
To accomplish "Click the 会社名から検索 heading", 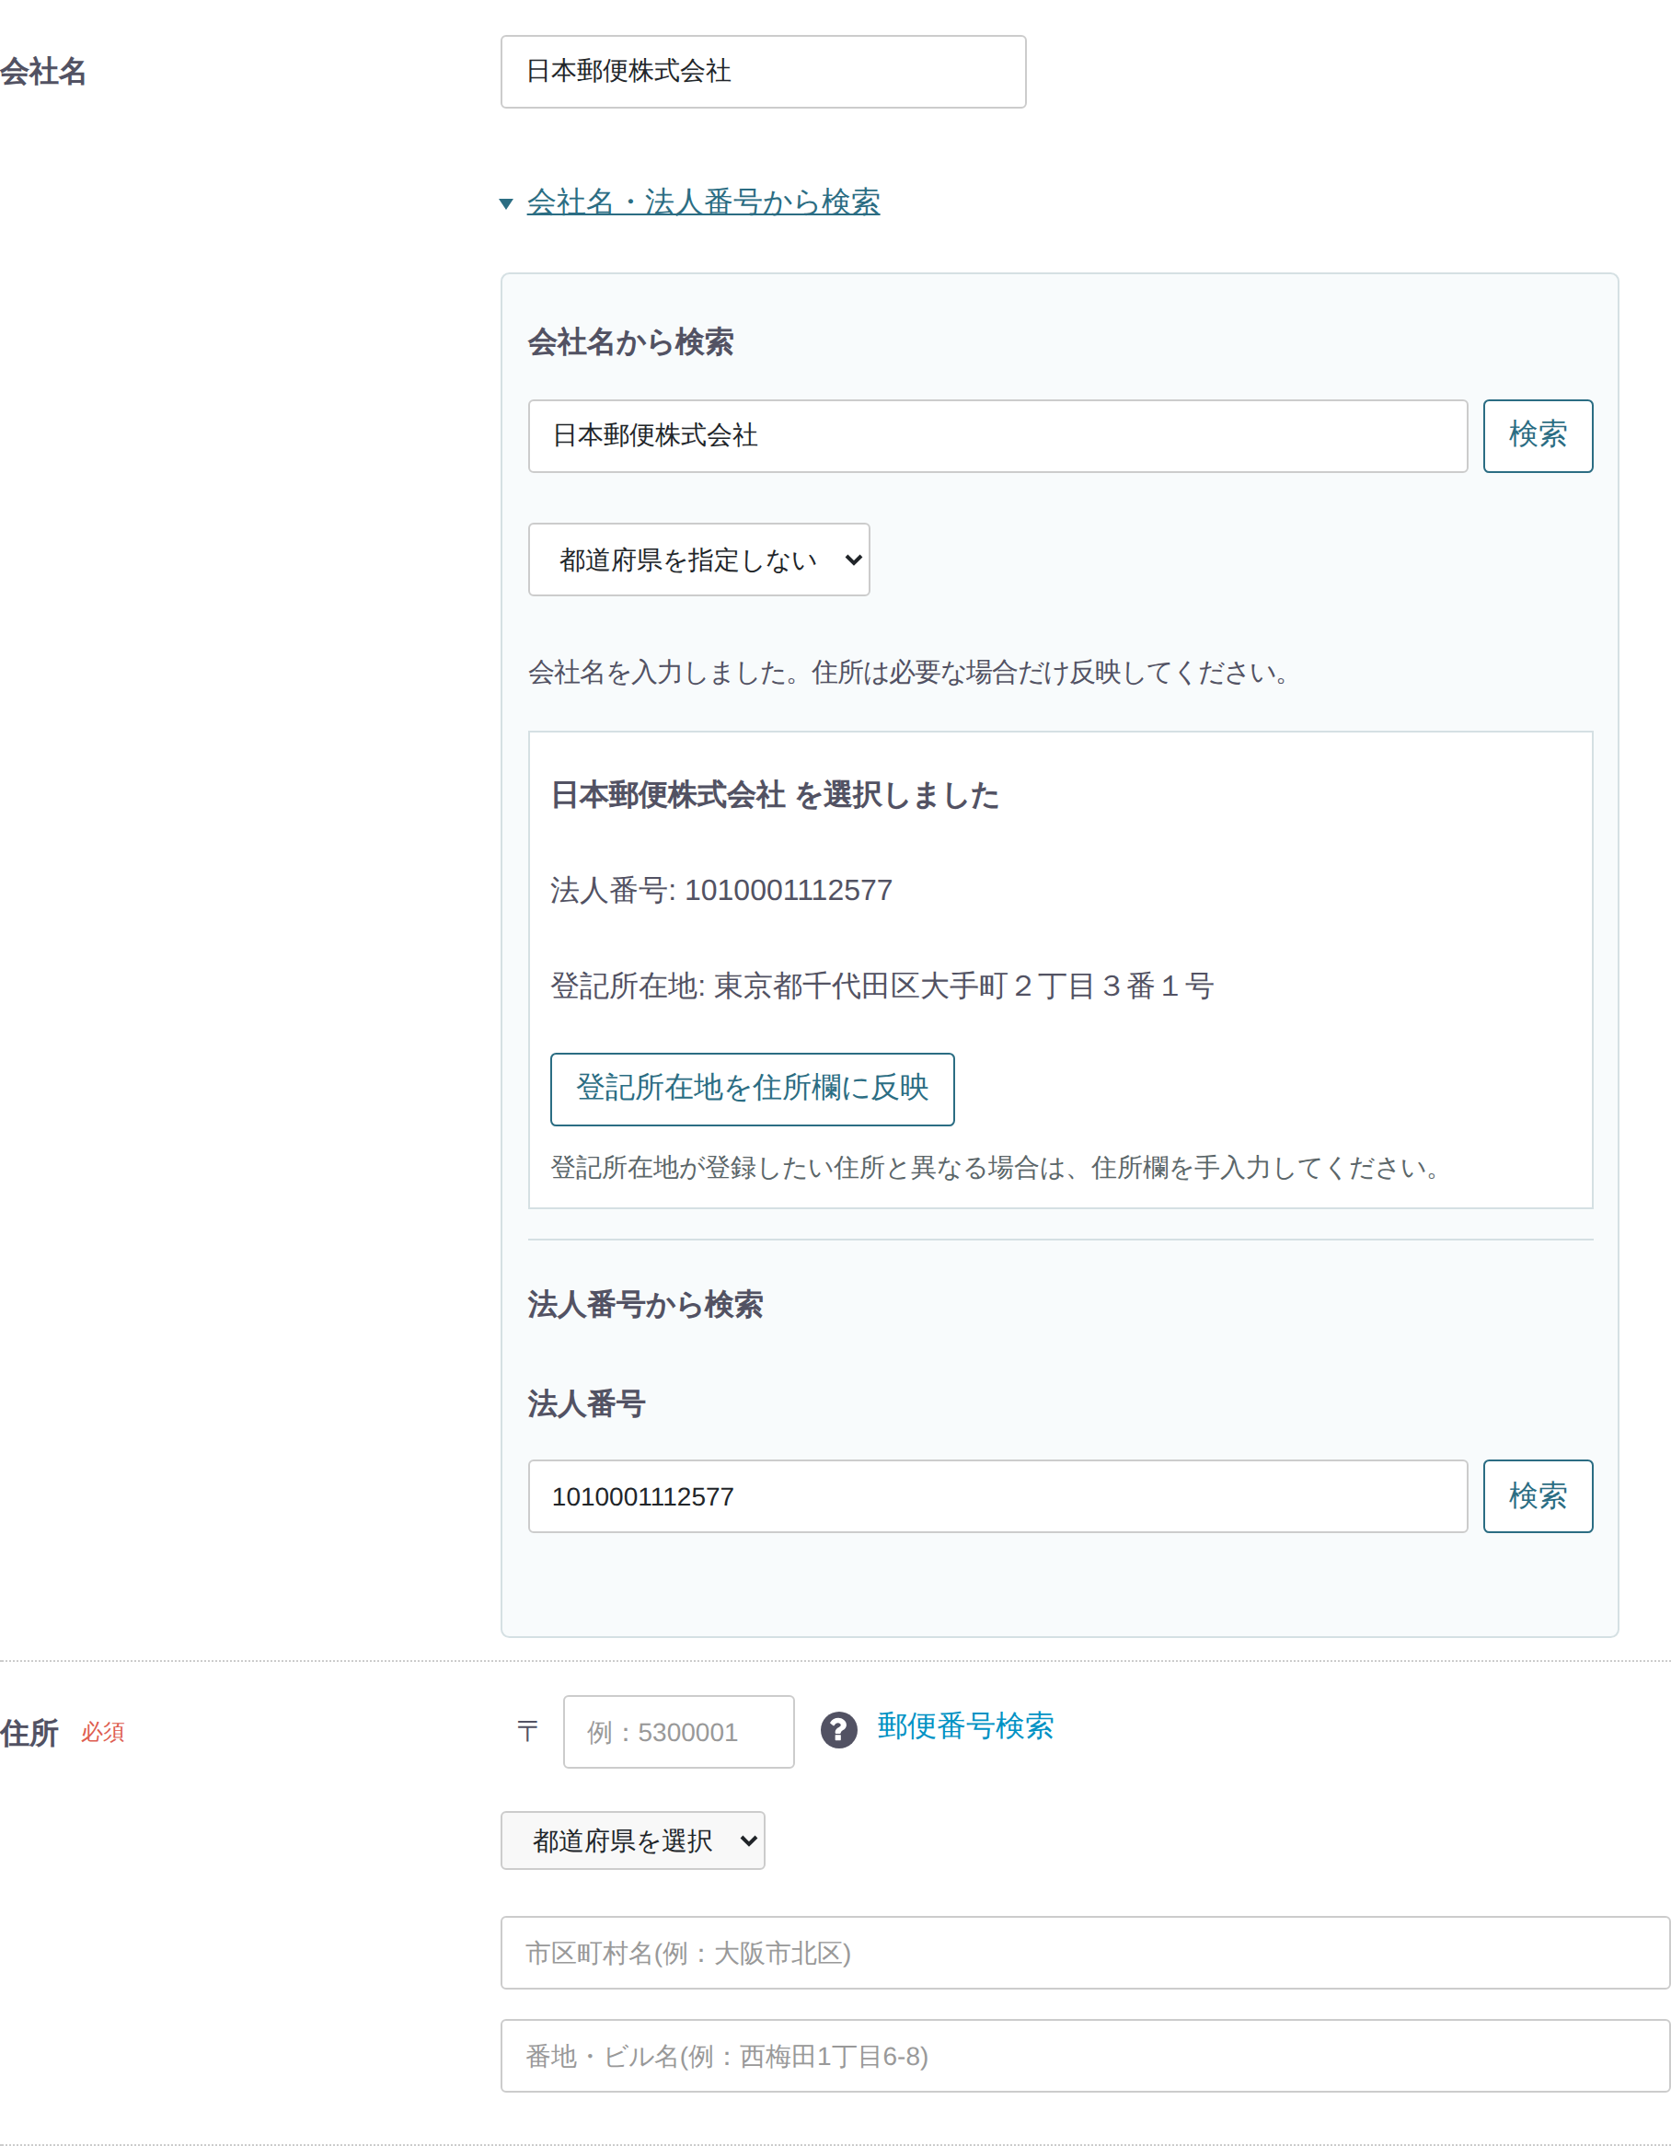I will pyautogui.click(x=630, y=342).
